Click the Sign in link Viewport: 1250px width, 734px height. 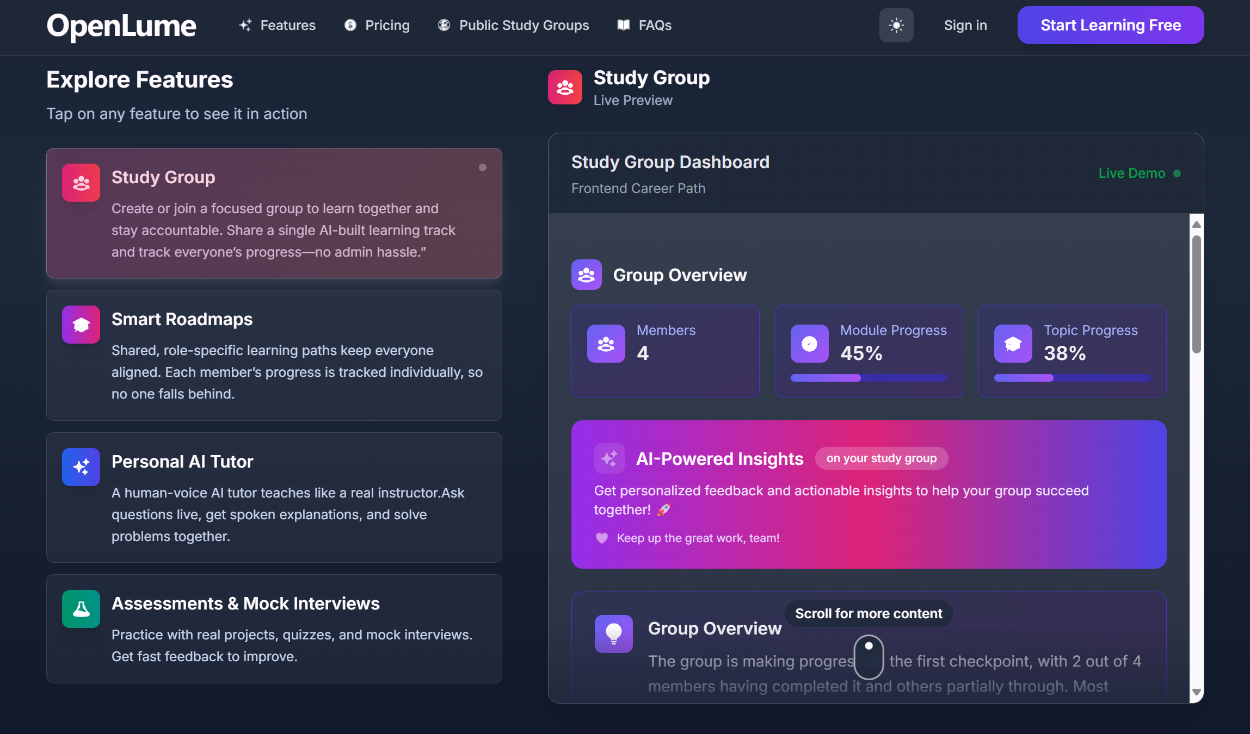click(x=965, y=25)
